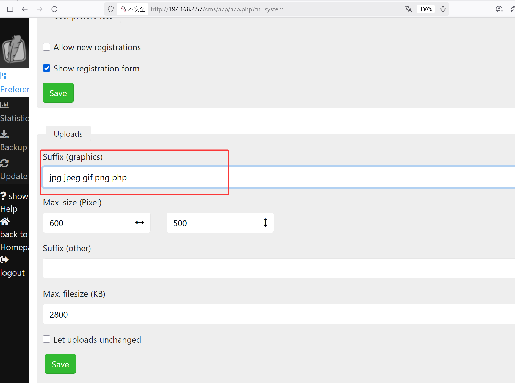The width and height of the screenshot is (515, 383).
Task: Select the Uploads tab
Action: coord(68,134)
